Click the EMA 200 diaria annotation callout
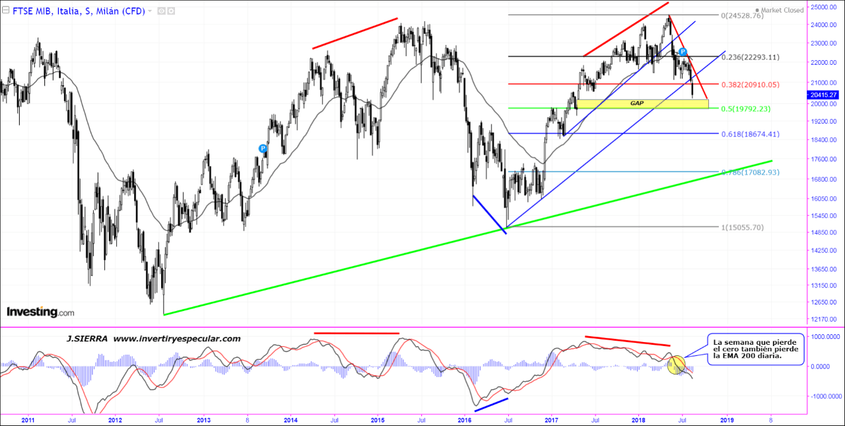 pyautogui.click(x=755, y=349)
